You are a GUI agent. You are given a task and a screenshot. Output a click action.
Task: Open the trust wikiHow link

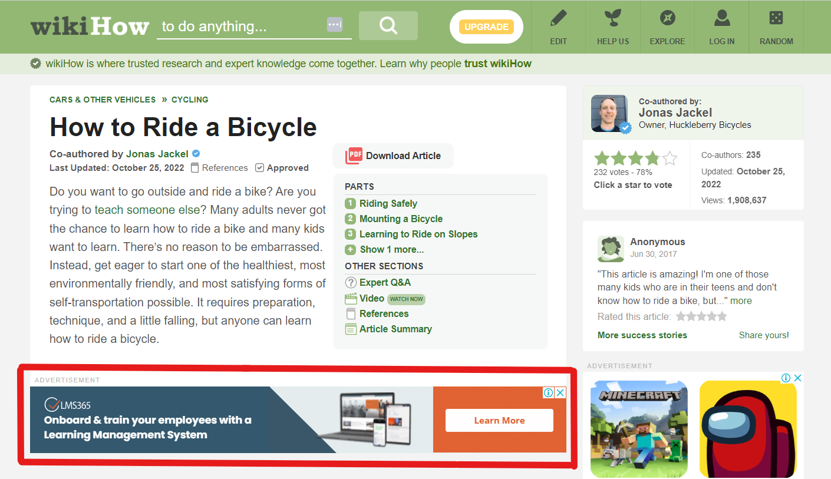498,64
